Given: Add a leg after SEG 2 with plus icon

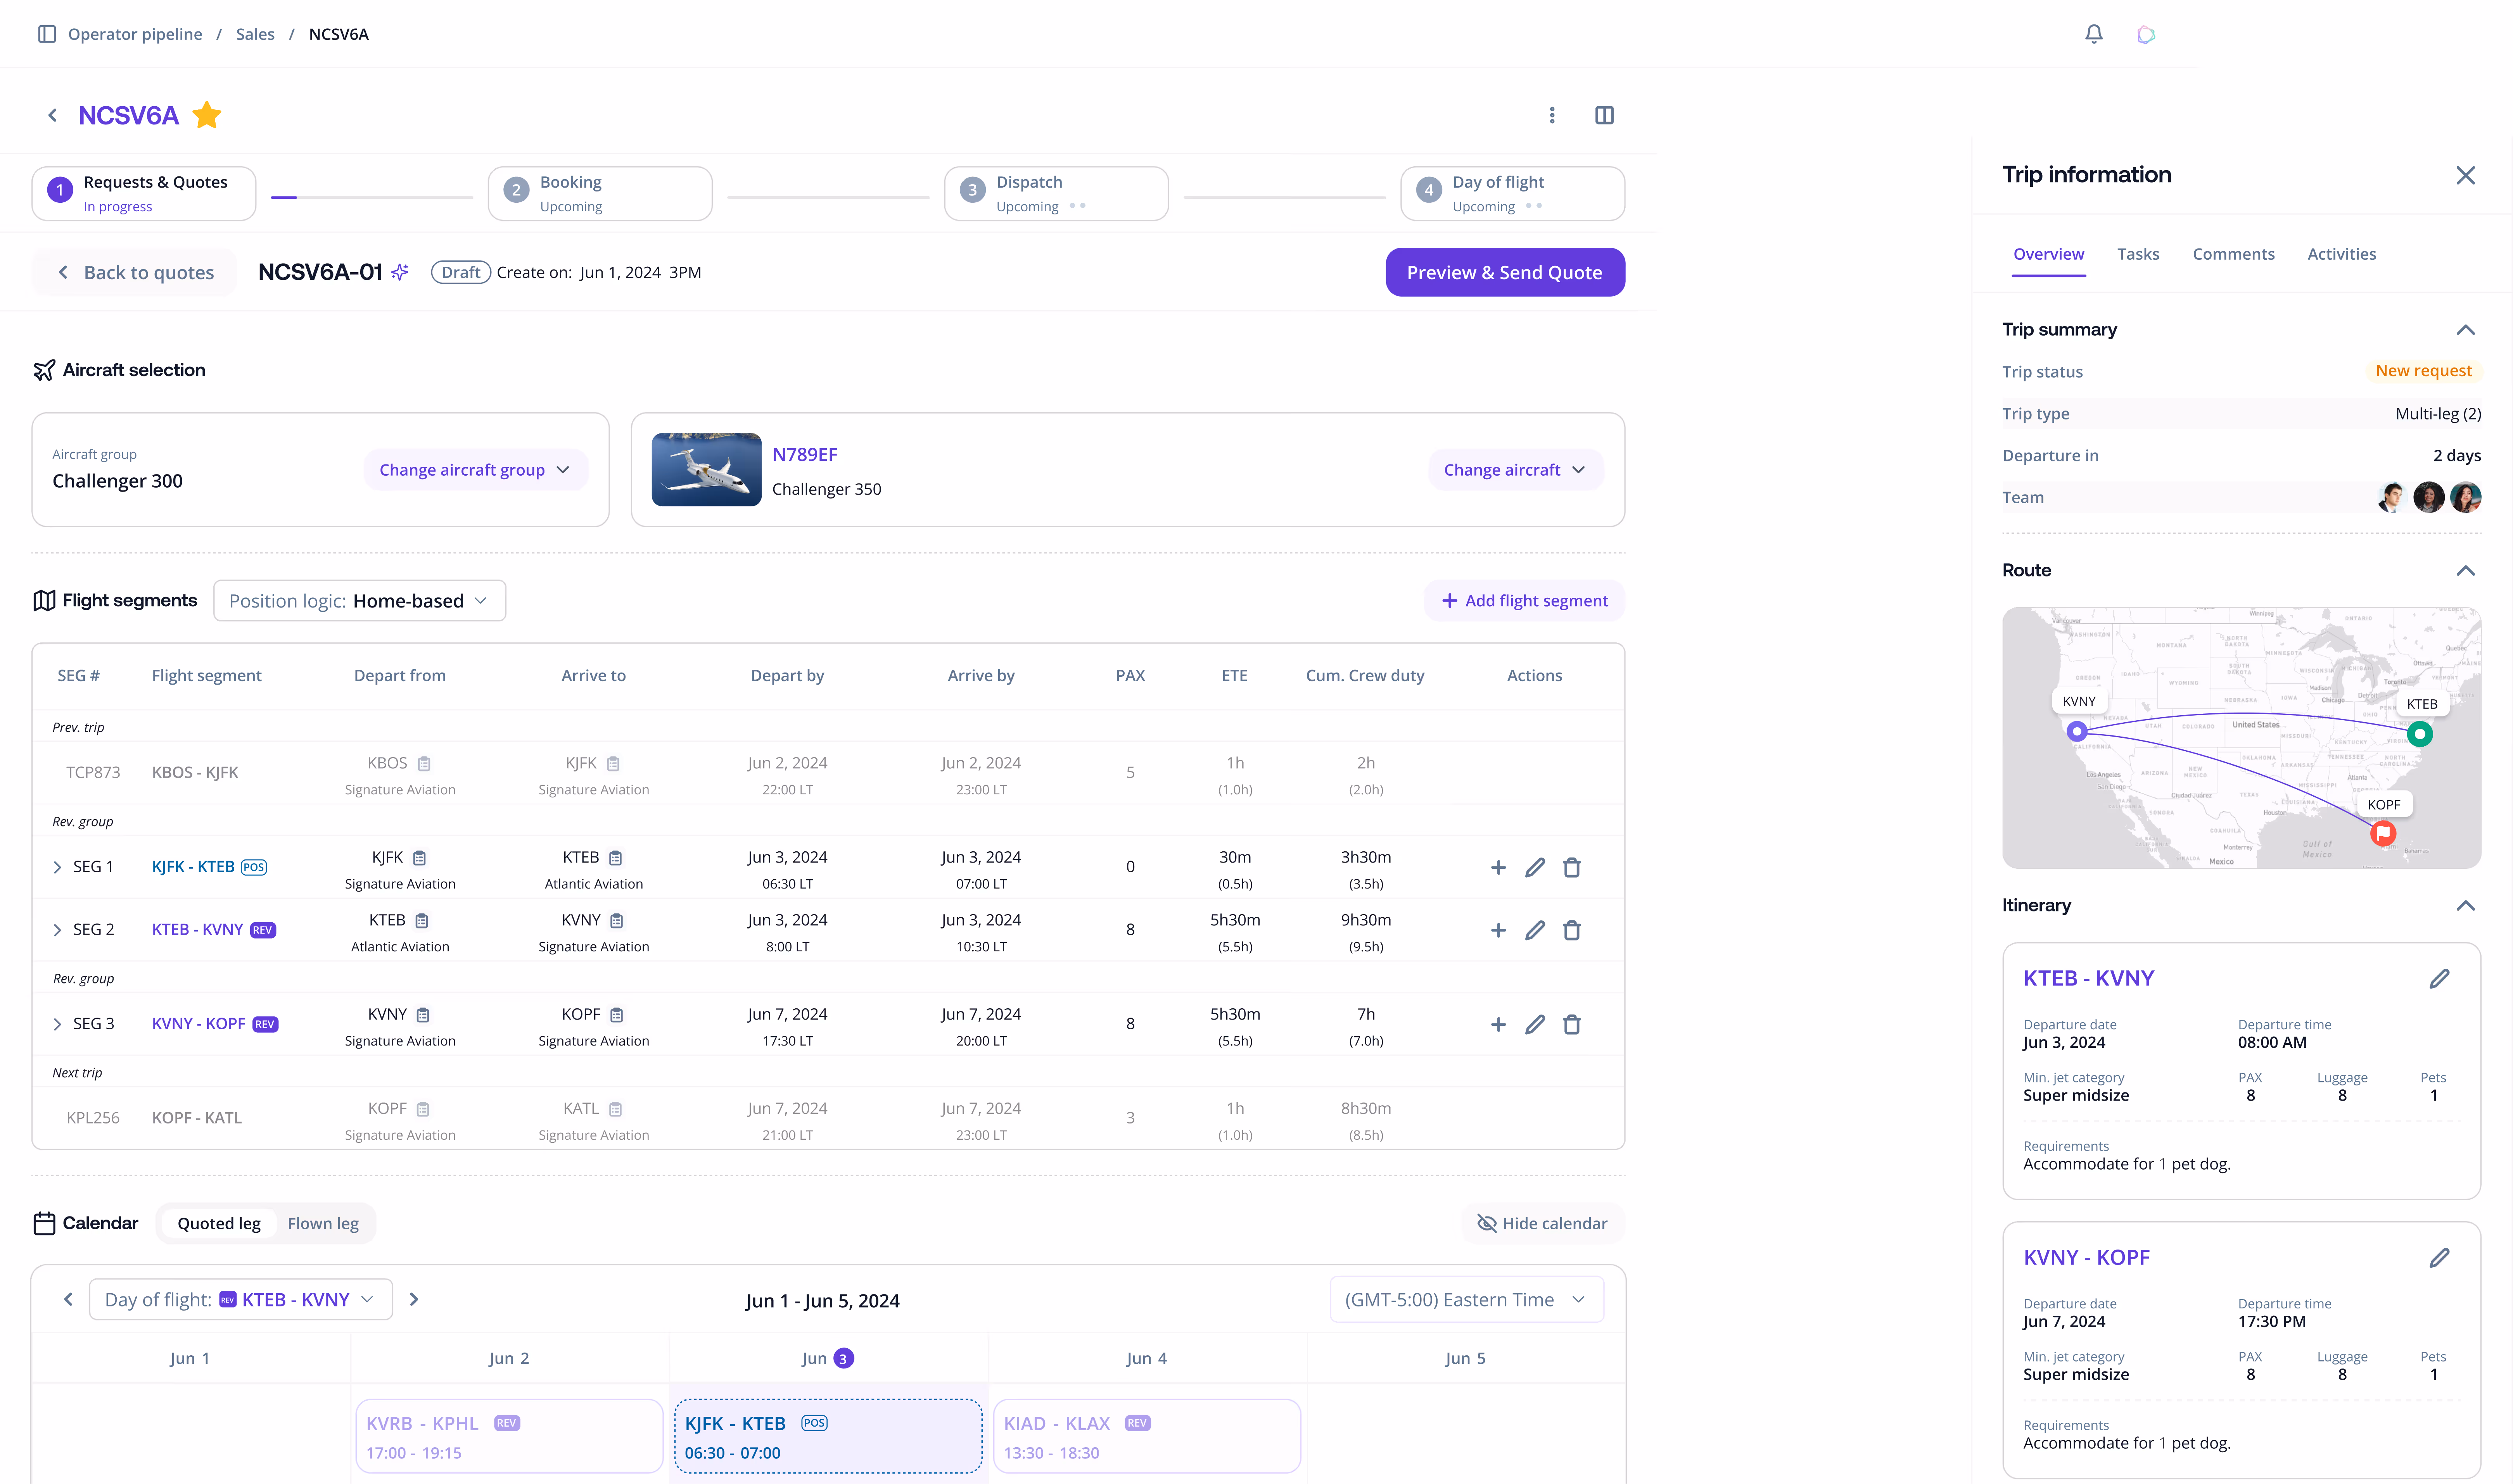Looking at the screenshot, I should 1498,930.
